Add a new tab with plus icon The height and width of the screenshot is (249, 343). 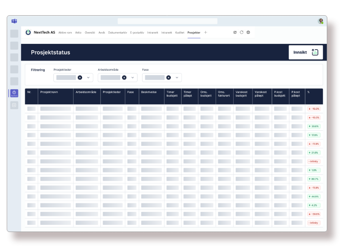click(x=206, y=33)
